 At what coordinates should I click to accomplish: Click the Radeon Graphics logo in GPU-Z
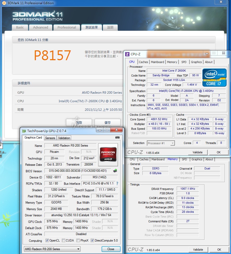click(108, 154)
